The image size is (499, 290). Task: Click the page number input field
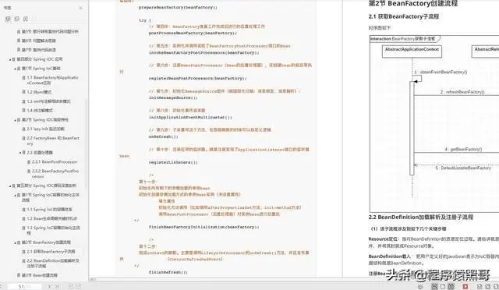[24, 287]
